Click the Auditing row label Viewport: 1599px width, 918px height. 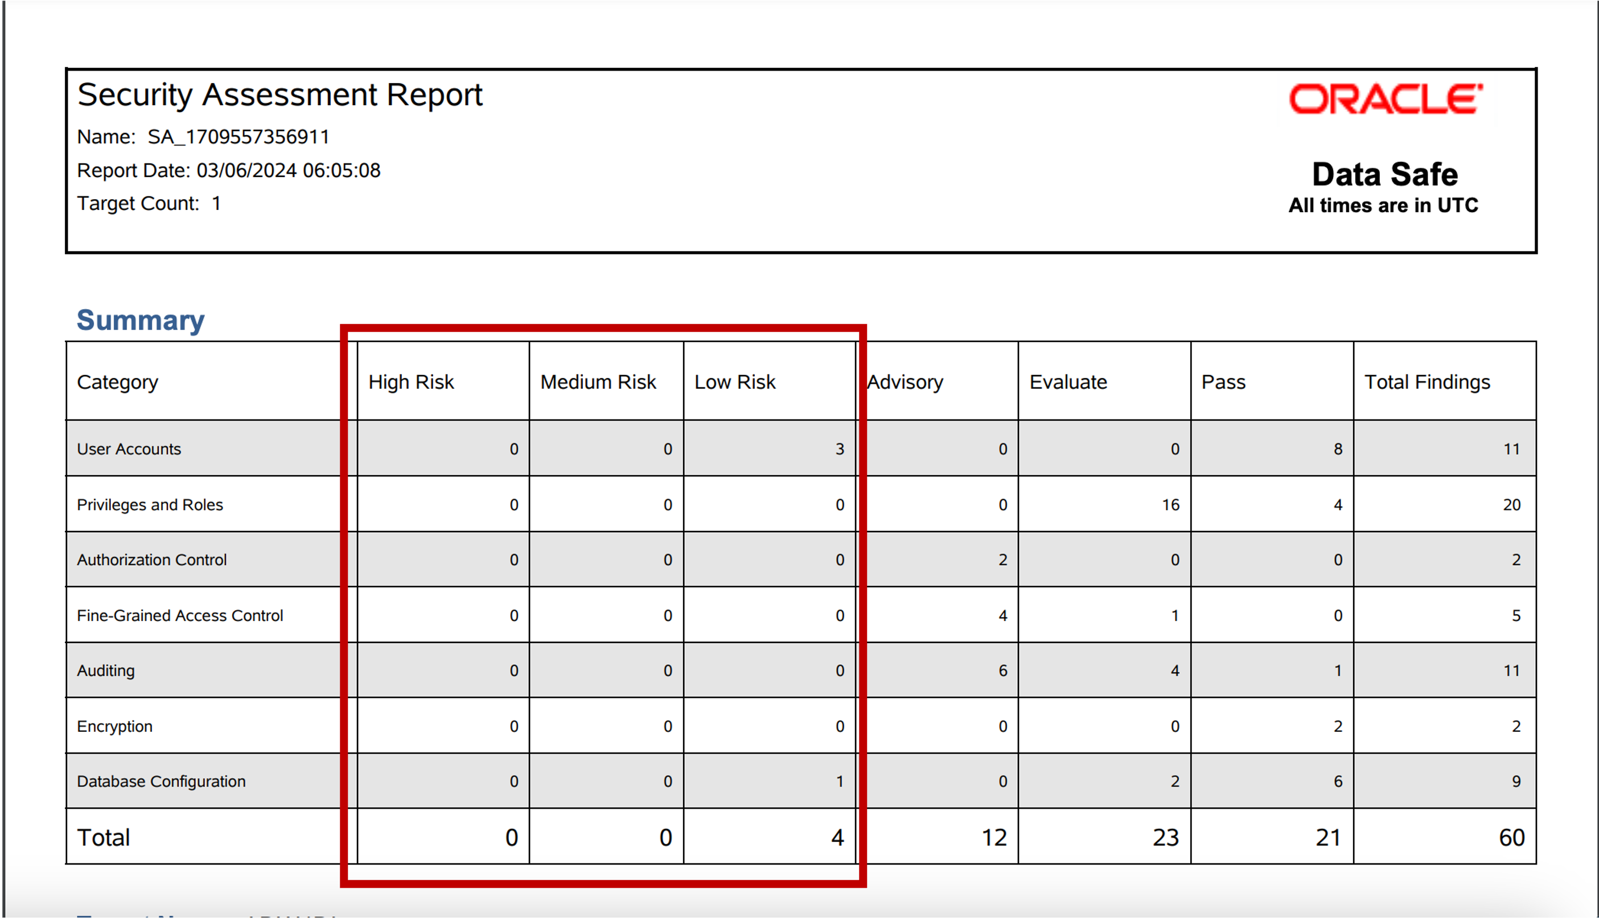tap(106, 671)
